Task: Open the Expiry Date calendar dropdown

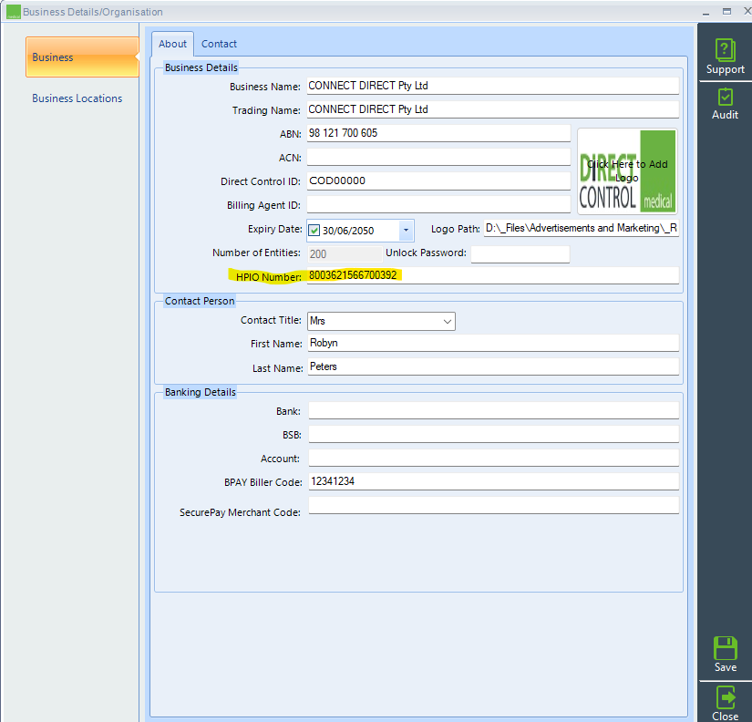Action: 407,230
